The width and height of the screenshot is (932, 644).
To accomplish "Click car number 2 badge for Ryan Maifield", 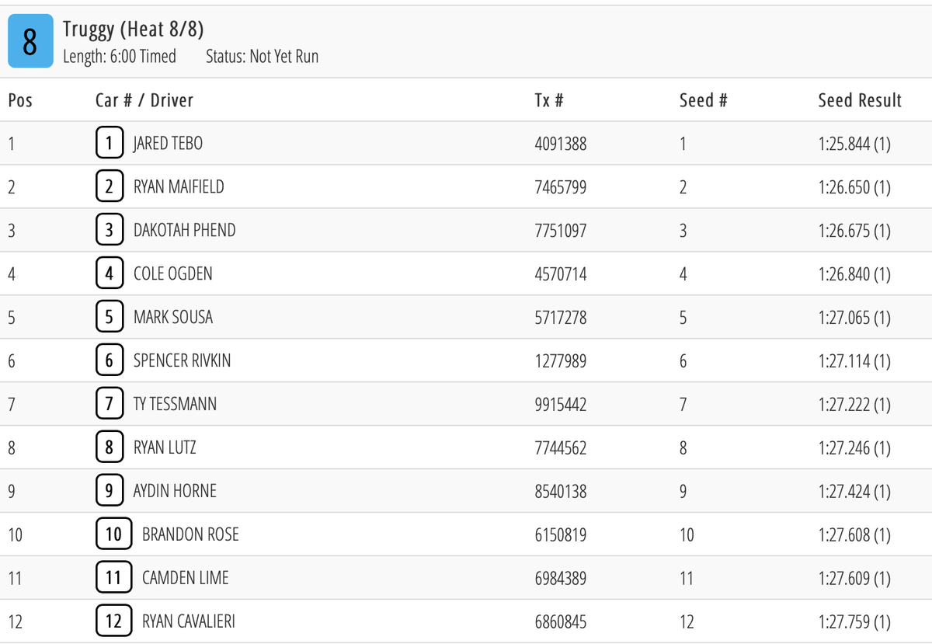I will click(110, 186).
